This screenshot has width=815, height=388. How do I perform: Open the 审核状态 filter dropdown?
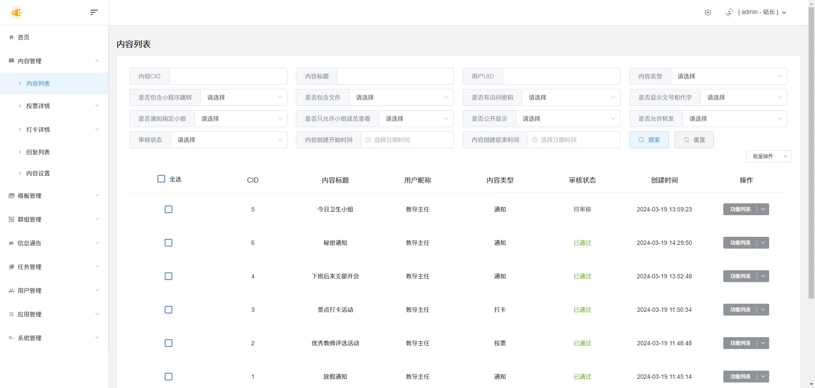pos(229,140)
